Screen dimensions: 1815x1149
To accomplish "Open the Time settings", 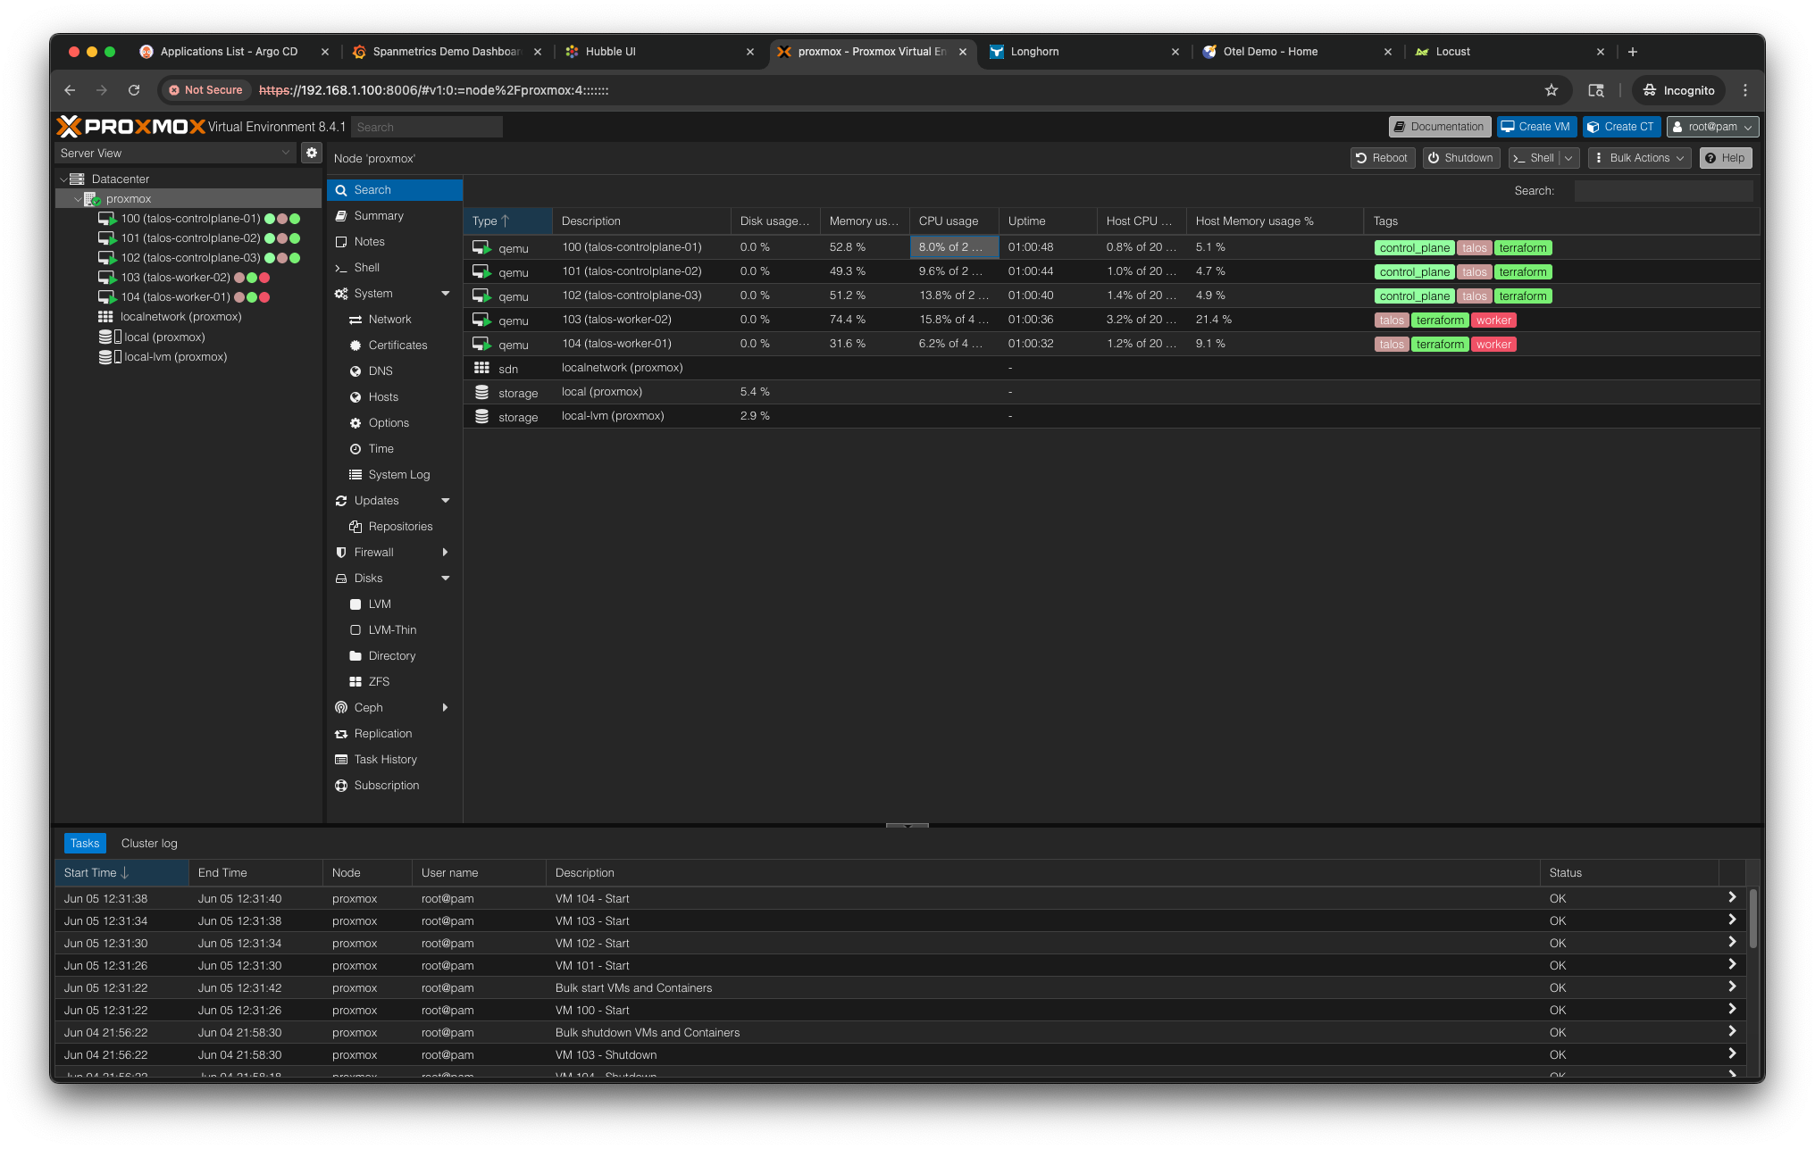I will point(395,449).
